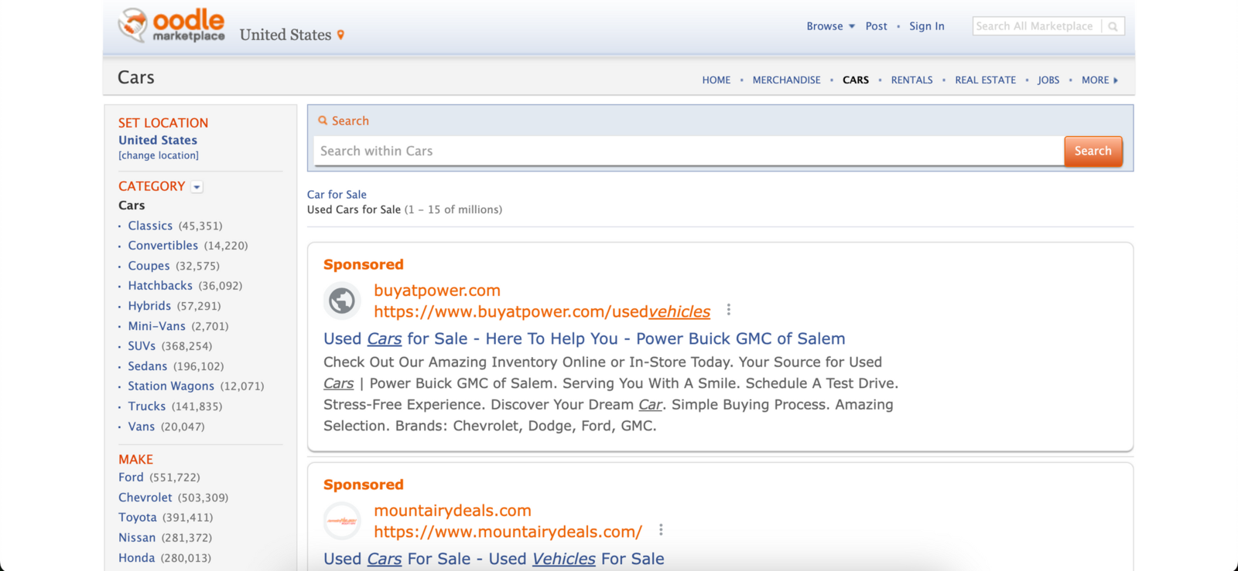Viewport: 1238px width, 571px height.
Task: Expand the CATEGORY dropdown arrow
Action: 197,187
